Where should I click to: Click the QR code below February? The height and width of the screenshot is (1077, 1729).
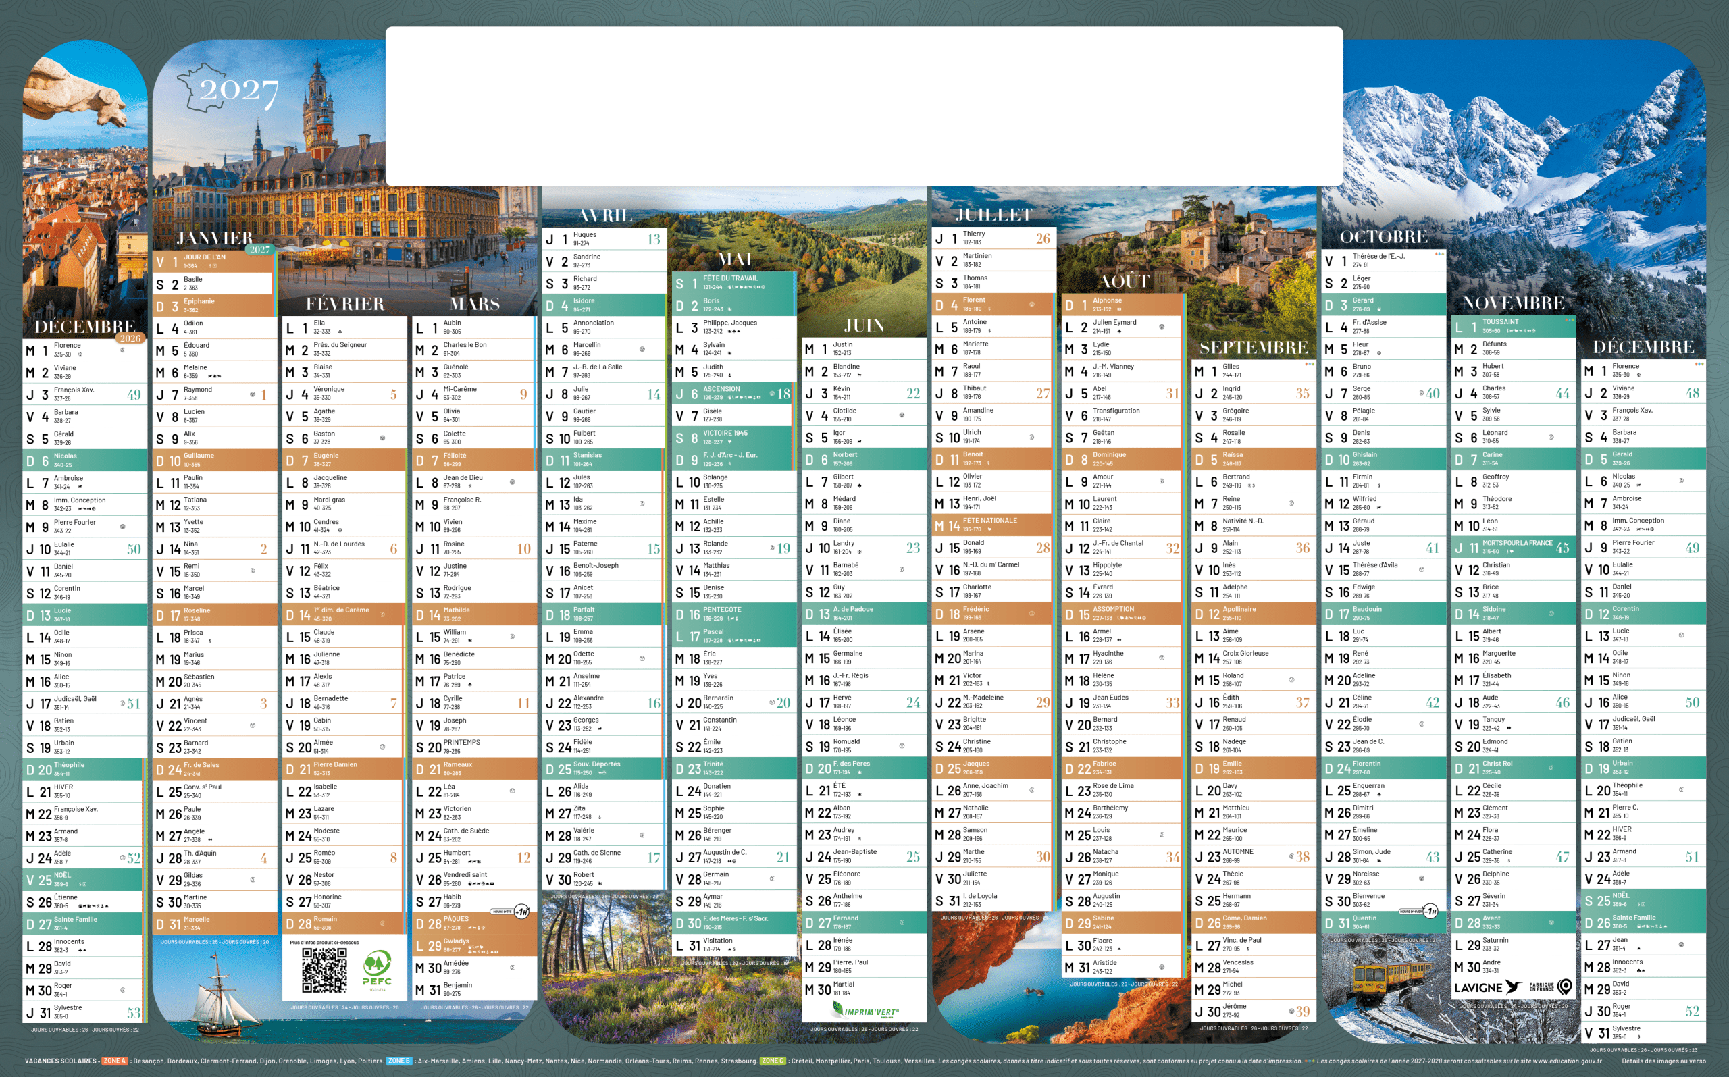click(x=324, y=970)
